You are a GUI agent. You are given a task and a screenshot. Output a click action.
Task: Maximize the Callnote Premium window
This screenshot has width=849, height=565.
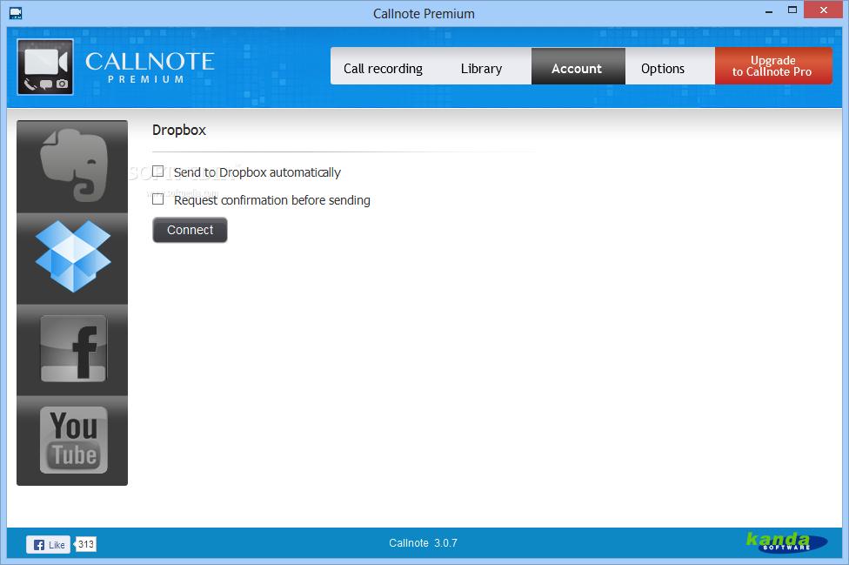pyautogui.click(x=792, y=10)
